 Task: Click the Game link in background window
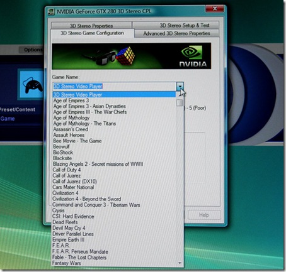[x=8, y=119]
